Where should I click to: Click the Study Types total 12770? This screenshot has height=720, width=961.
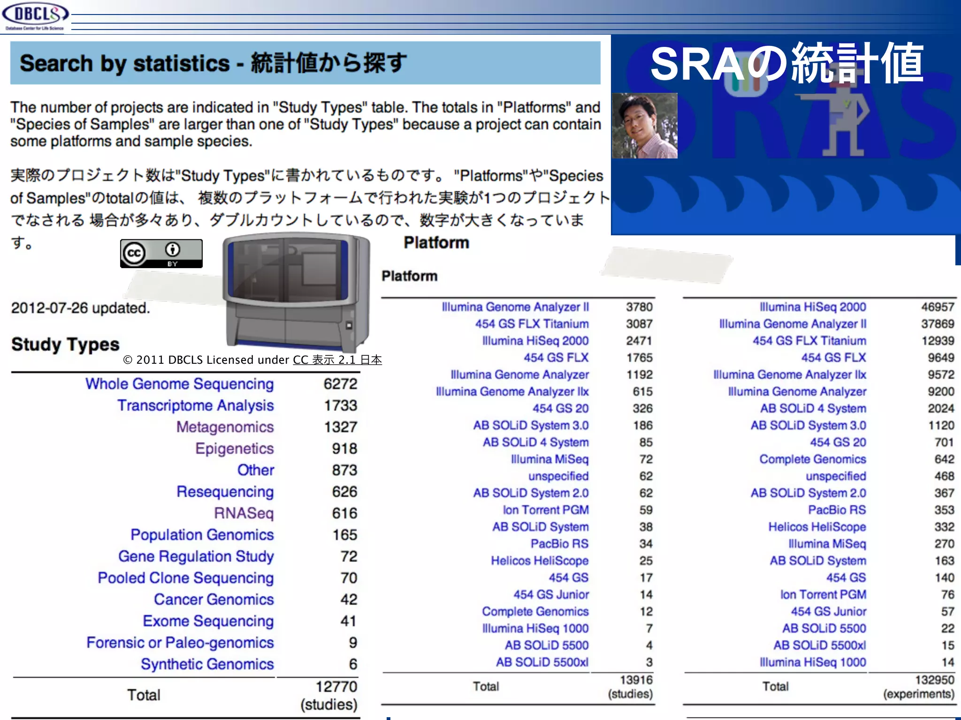(x=336, y=687)
